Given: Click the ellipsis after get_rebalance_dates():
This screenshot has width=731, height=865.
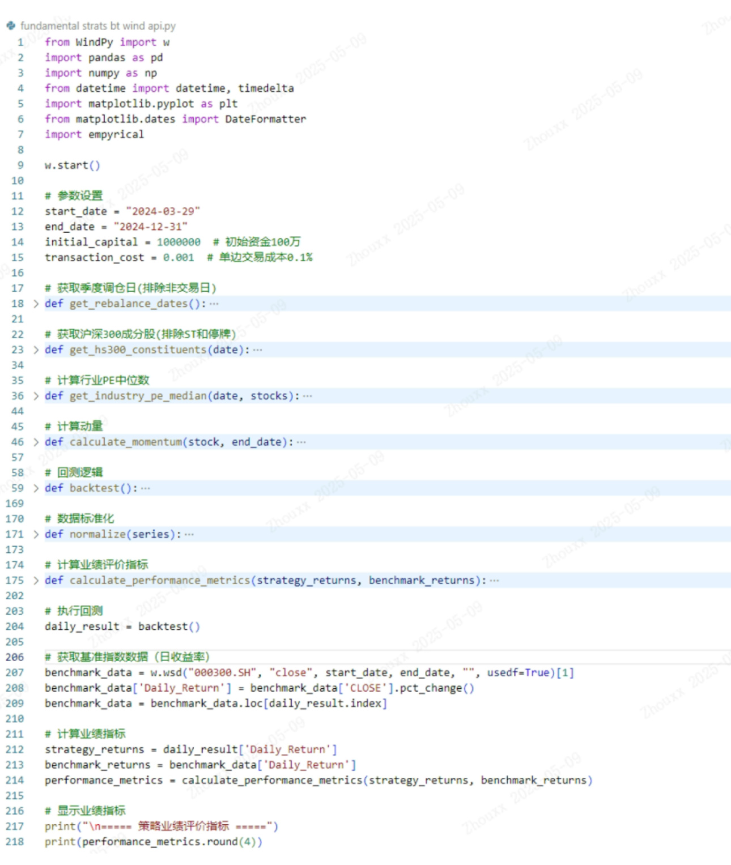Looking at the screenshot, I should (214, 304).
